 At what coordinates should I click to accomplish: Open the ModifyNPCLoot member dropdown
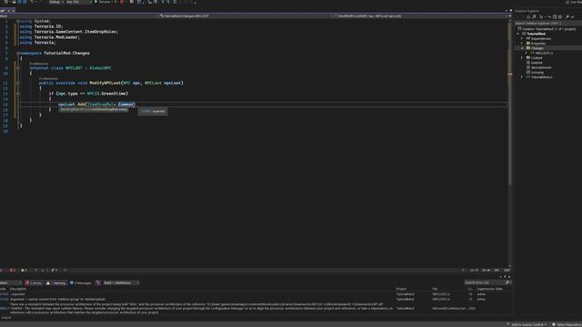point(419,16)
